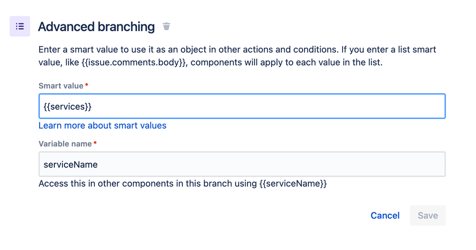The height and width of the screenshot is (250, 476).
Task: Click the Variable name field label
Action: [65, 144]
